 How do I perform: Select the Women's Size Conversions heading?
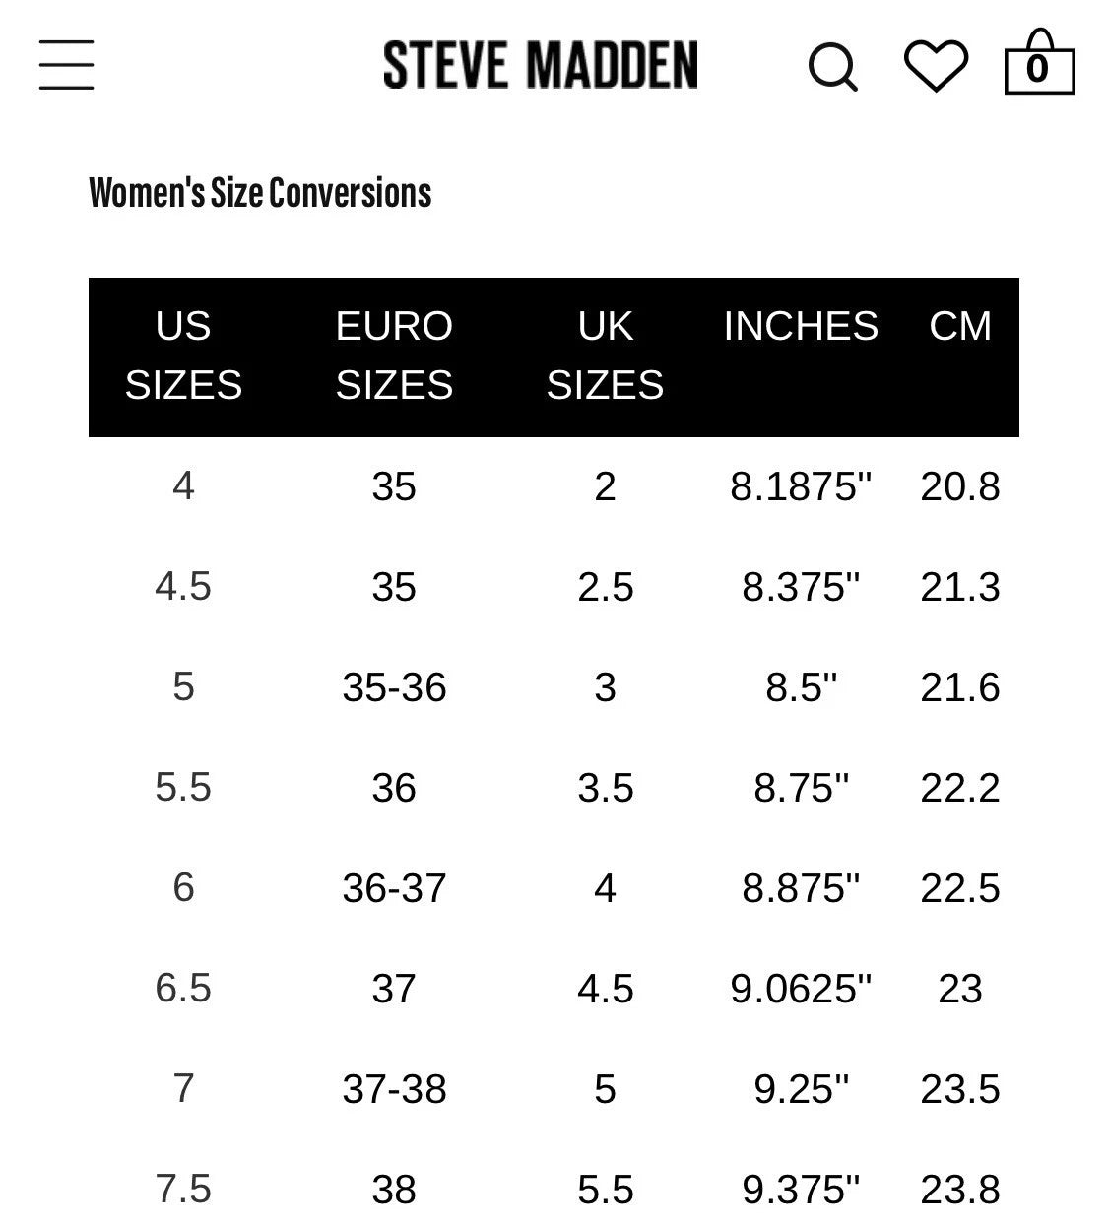[x=260, y=193]
